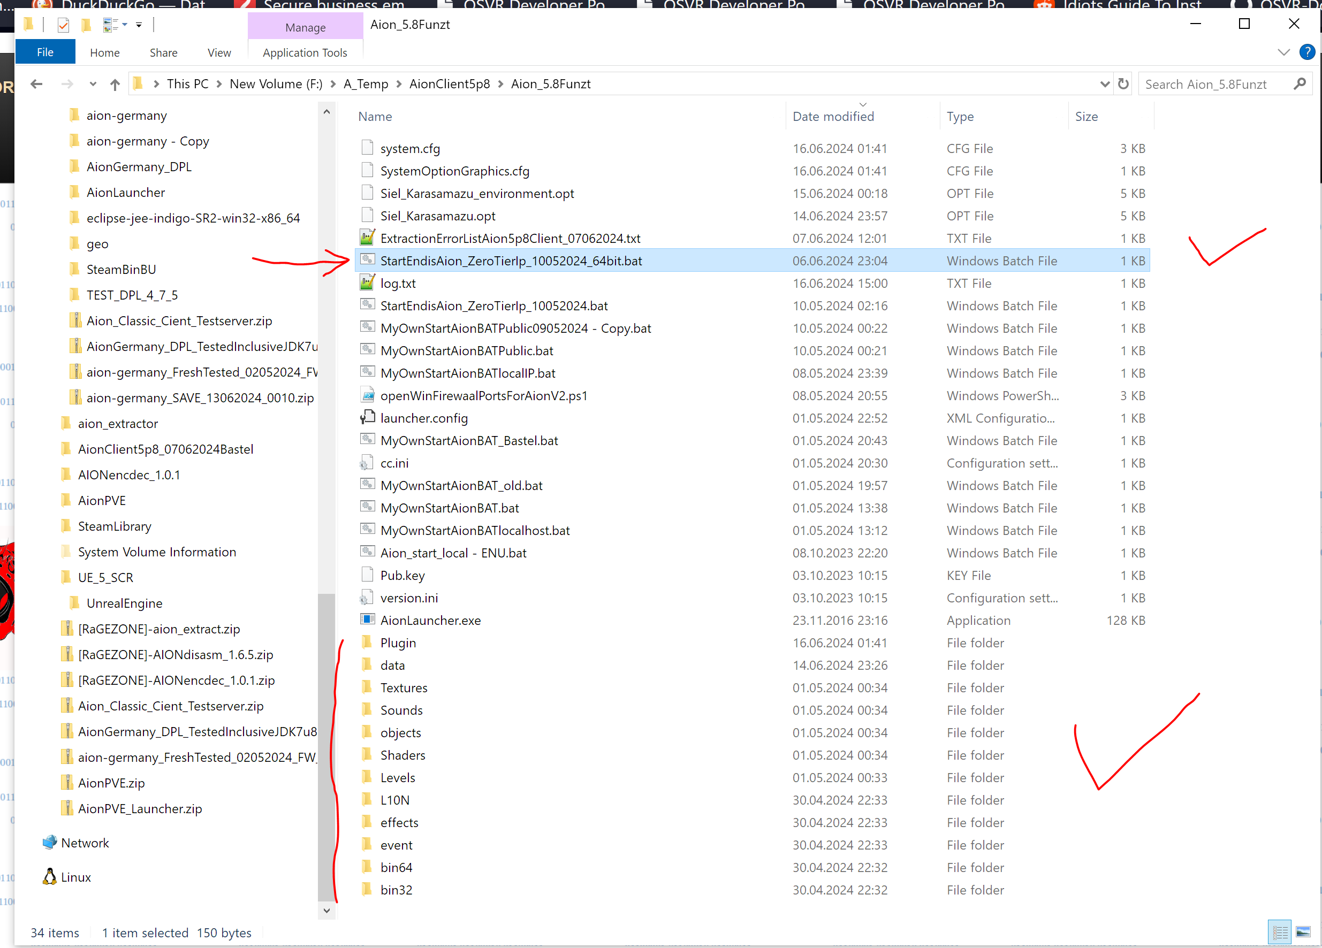
Task: Select the Linux item in sidebar
Action: pyautogui.click(x=76, y=877)
